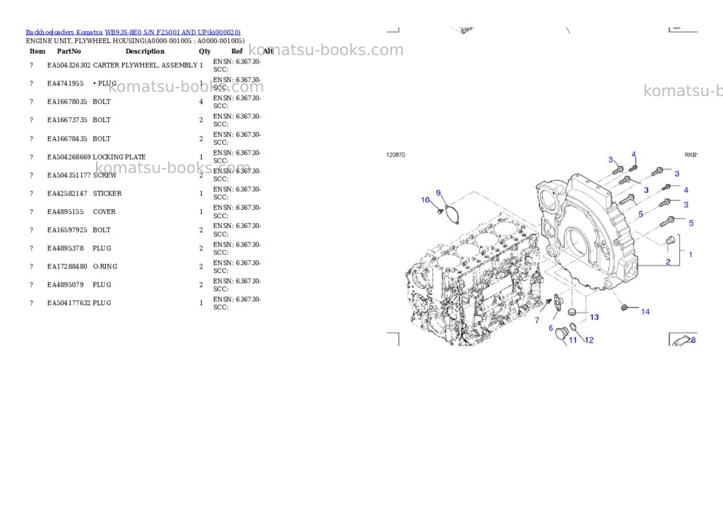Viewport: 723px width, 512px height.
Task: Click the Ref column header
Action: coord(237,51)
